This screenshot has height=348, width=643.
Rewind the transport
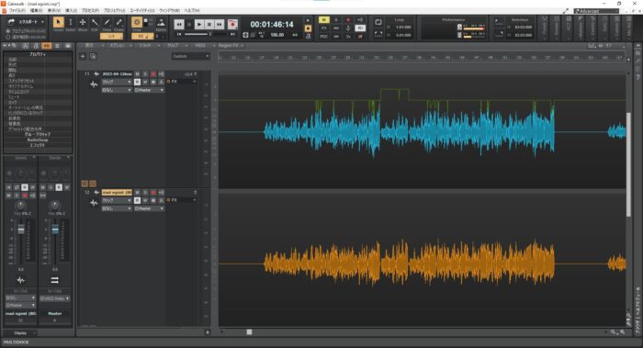[179, 25]
